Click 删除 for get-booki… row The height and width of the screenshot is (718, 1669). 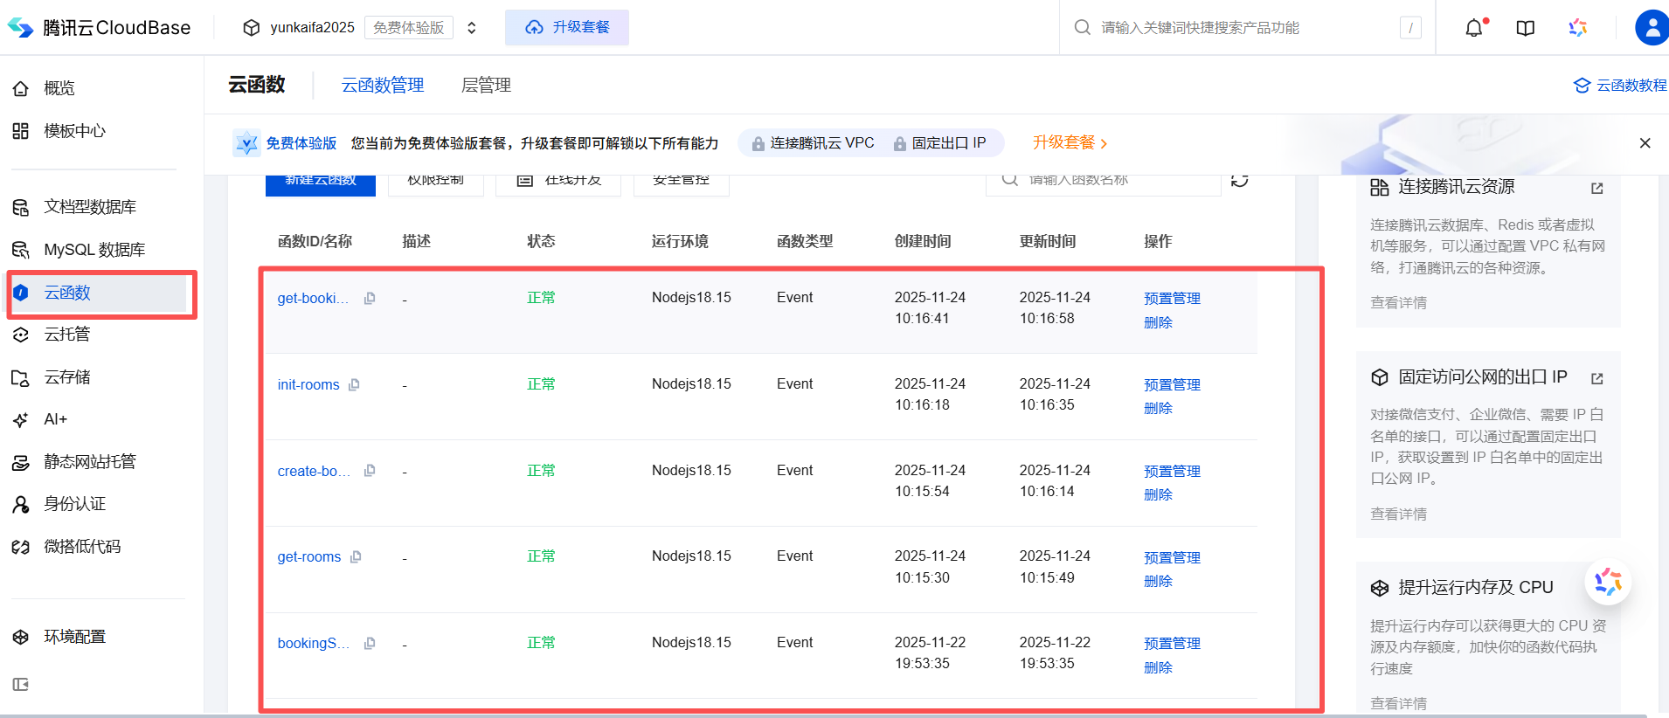[x=1158, y=323]
